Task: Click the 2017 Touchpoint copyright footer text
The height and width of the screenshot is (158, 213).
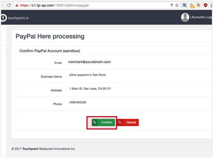Action: tap(44, 149)
